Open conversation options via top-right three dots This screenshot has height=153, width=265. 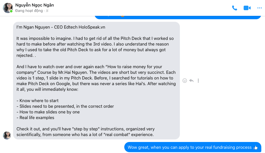click(x=259, y=8)
